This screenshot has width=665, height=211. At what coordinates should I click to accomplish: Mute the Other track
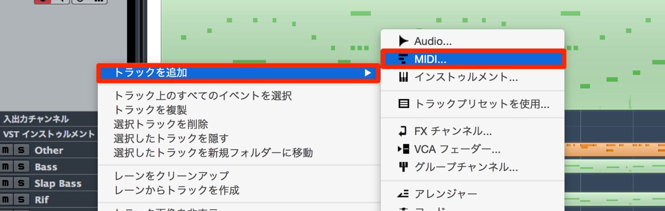(x=5, y=150)
